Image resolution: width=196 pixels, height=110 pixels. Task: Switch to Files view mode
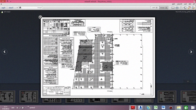(155, 8)
